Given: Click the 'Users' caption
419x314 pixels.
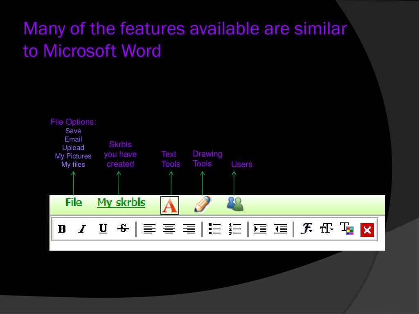Looking at the screenshot, I should tap(241, 164).
